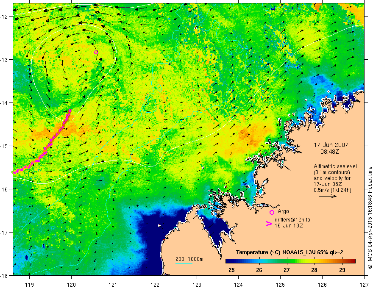The width and height of the screenshot is (373, 288).
Task: Click the 28 value on the colorbar
Action: pyautogui.click(x=314, y=270)
